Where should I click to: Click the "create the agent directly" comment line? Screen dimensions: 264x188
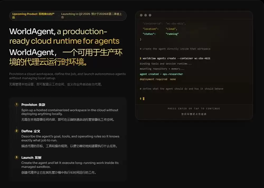pyautogui.click(x=175, y=49)
